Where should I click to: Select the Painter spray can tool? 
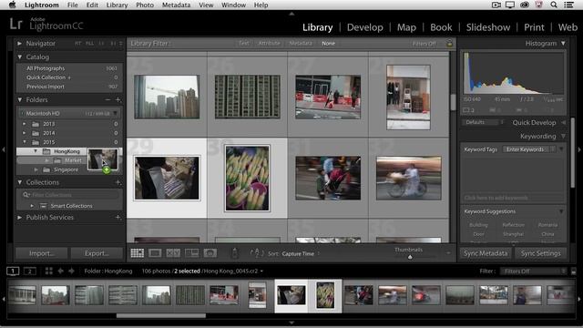point(235,253)
